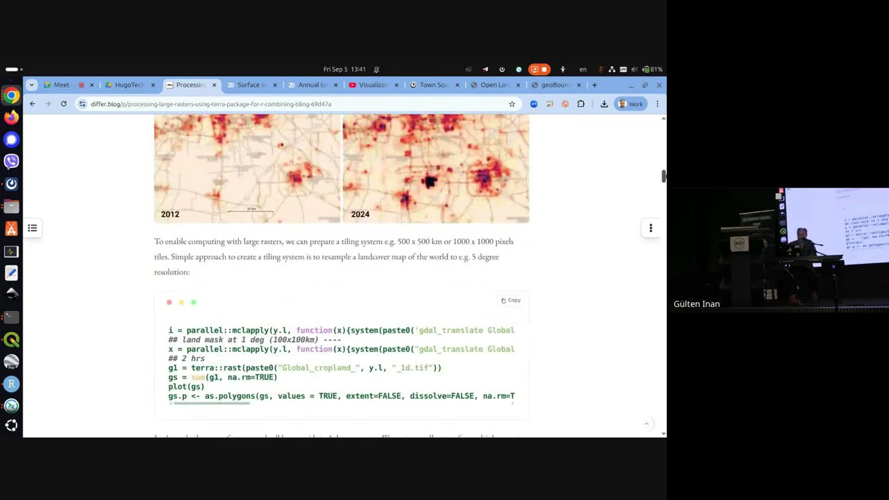Open Chrome extensions puzzle icon
889x500 pixels.
pyautogui.click(x=581, y=104)
